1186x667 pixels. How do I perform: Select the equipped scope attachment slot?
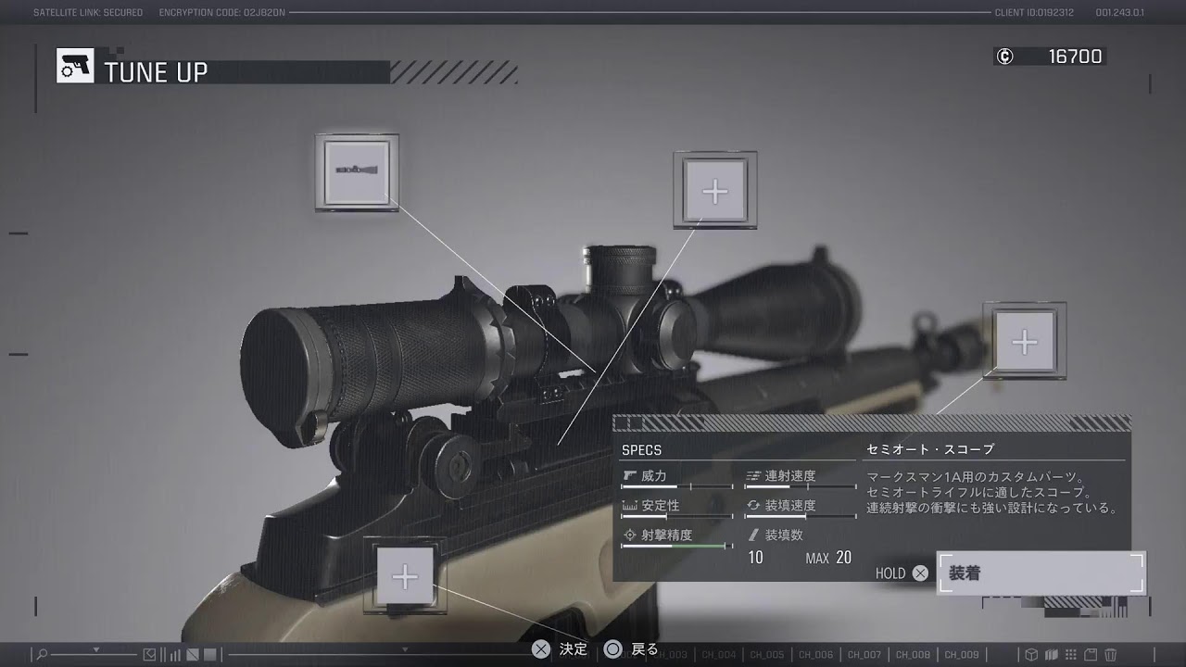357,172
